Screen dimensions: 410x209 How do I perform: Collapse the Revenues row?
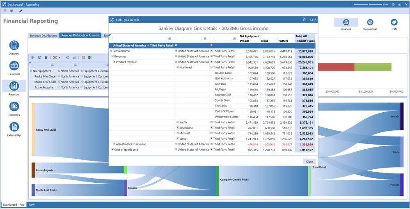click(x=113, y=57)
